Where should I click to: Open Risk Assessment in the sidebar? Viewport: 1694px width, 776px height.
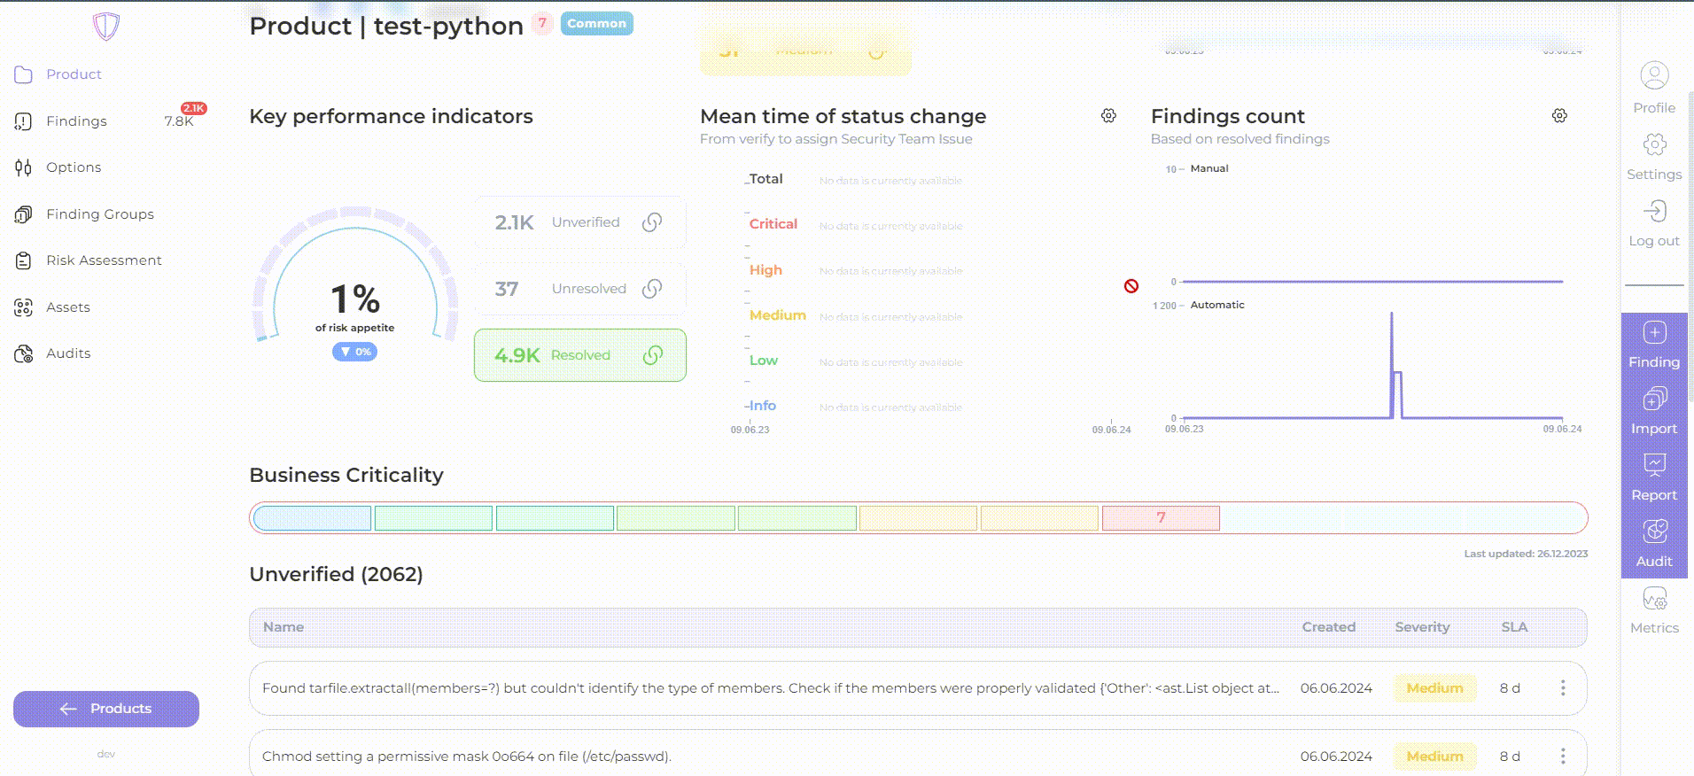(104, 260)
